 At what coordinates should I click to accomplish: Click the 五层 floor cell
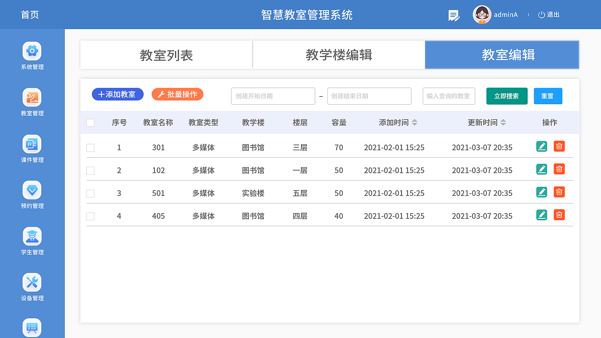(x=300, y=193)
